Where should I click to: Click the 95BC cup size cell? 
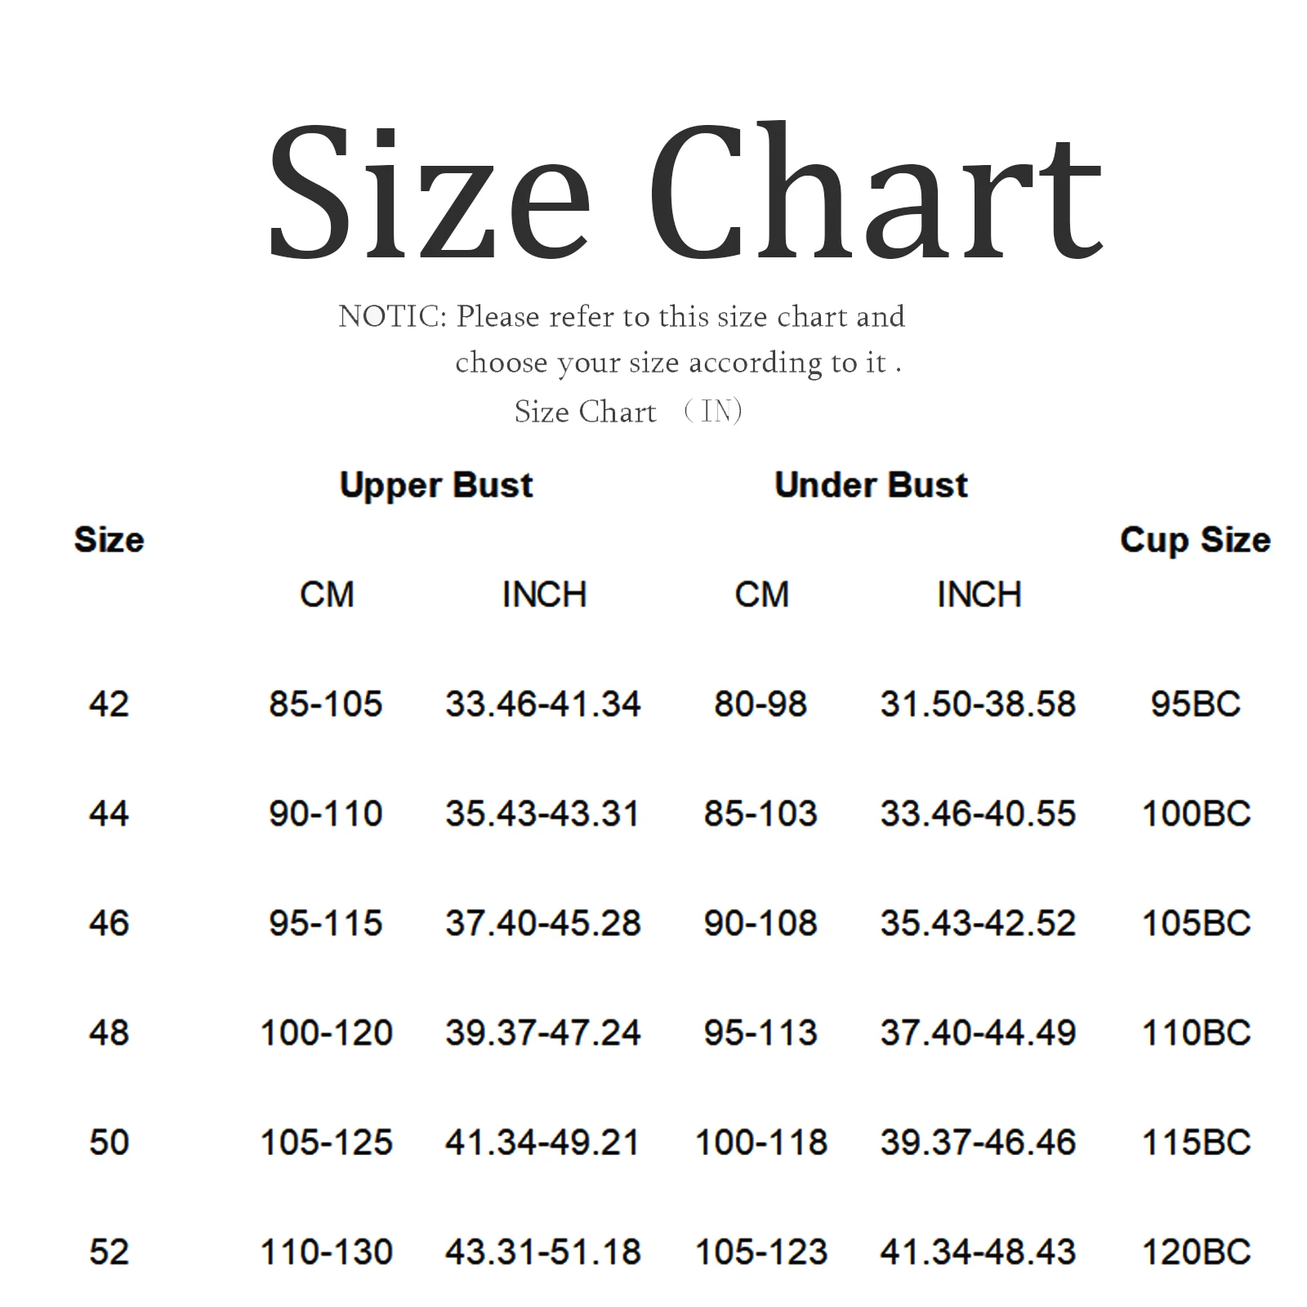1195,704
